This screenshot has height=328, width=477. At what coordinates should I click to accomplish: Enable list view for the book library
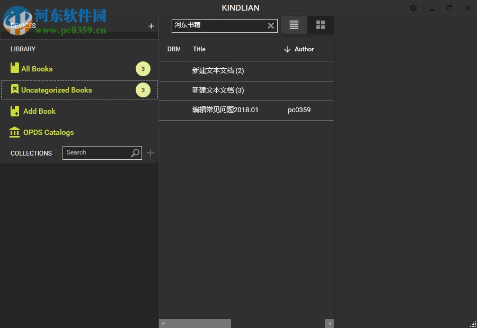click(294, 25)
